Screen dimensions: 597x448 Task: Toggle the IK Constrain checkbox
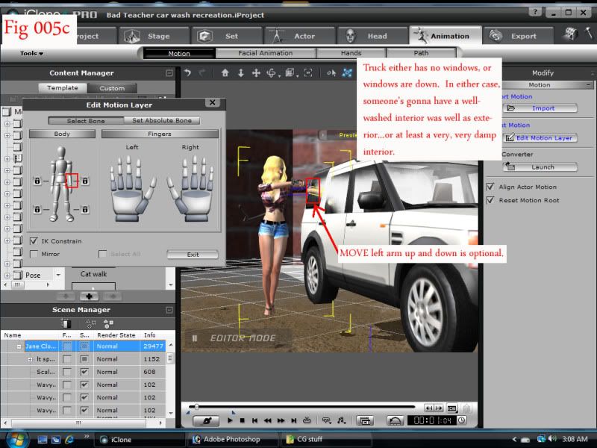(34, 241)
